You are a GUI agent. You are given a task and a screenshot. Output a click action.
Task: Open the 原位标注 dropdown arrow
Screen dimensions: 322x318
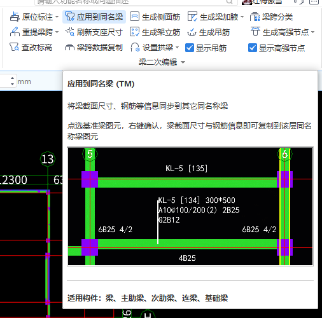coord(57,17)
